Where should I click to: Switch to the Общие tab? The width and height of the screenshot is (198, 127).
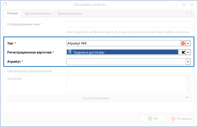click(x=13, y=13)
